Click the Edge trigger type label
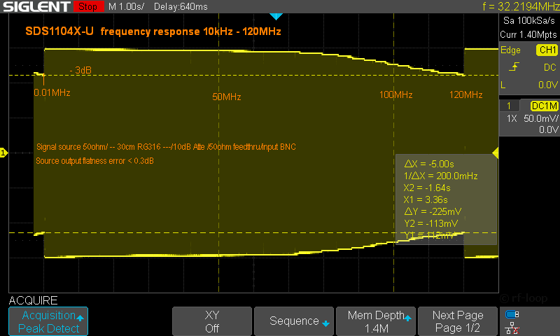Screen dimensions: 560x336 point(510,50)
